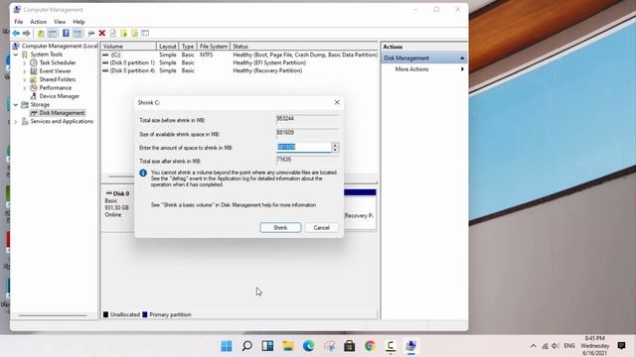Toggle the Show/Hide Console Tree icon
The height and width of the screenshot is (357, 636).
click(53, 33)
